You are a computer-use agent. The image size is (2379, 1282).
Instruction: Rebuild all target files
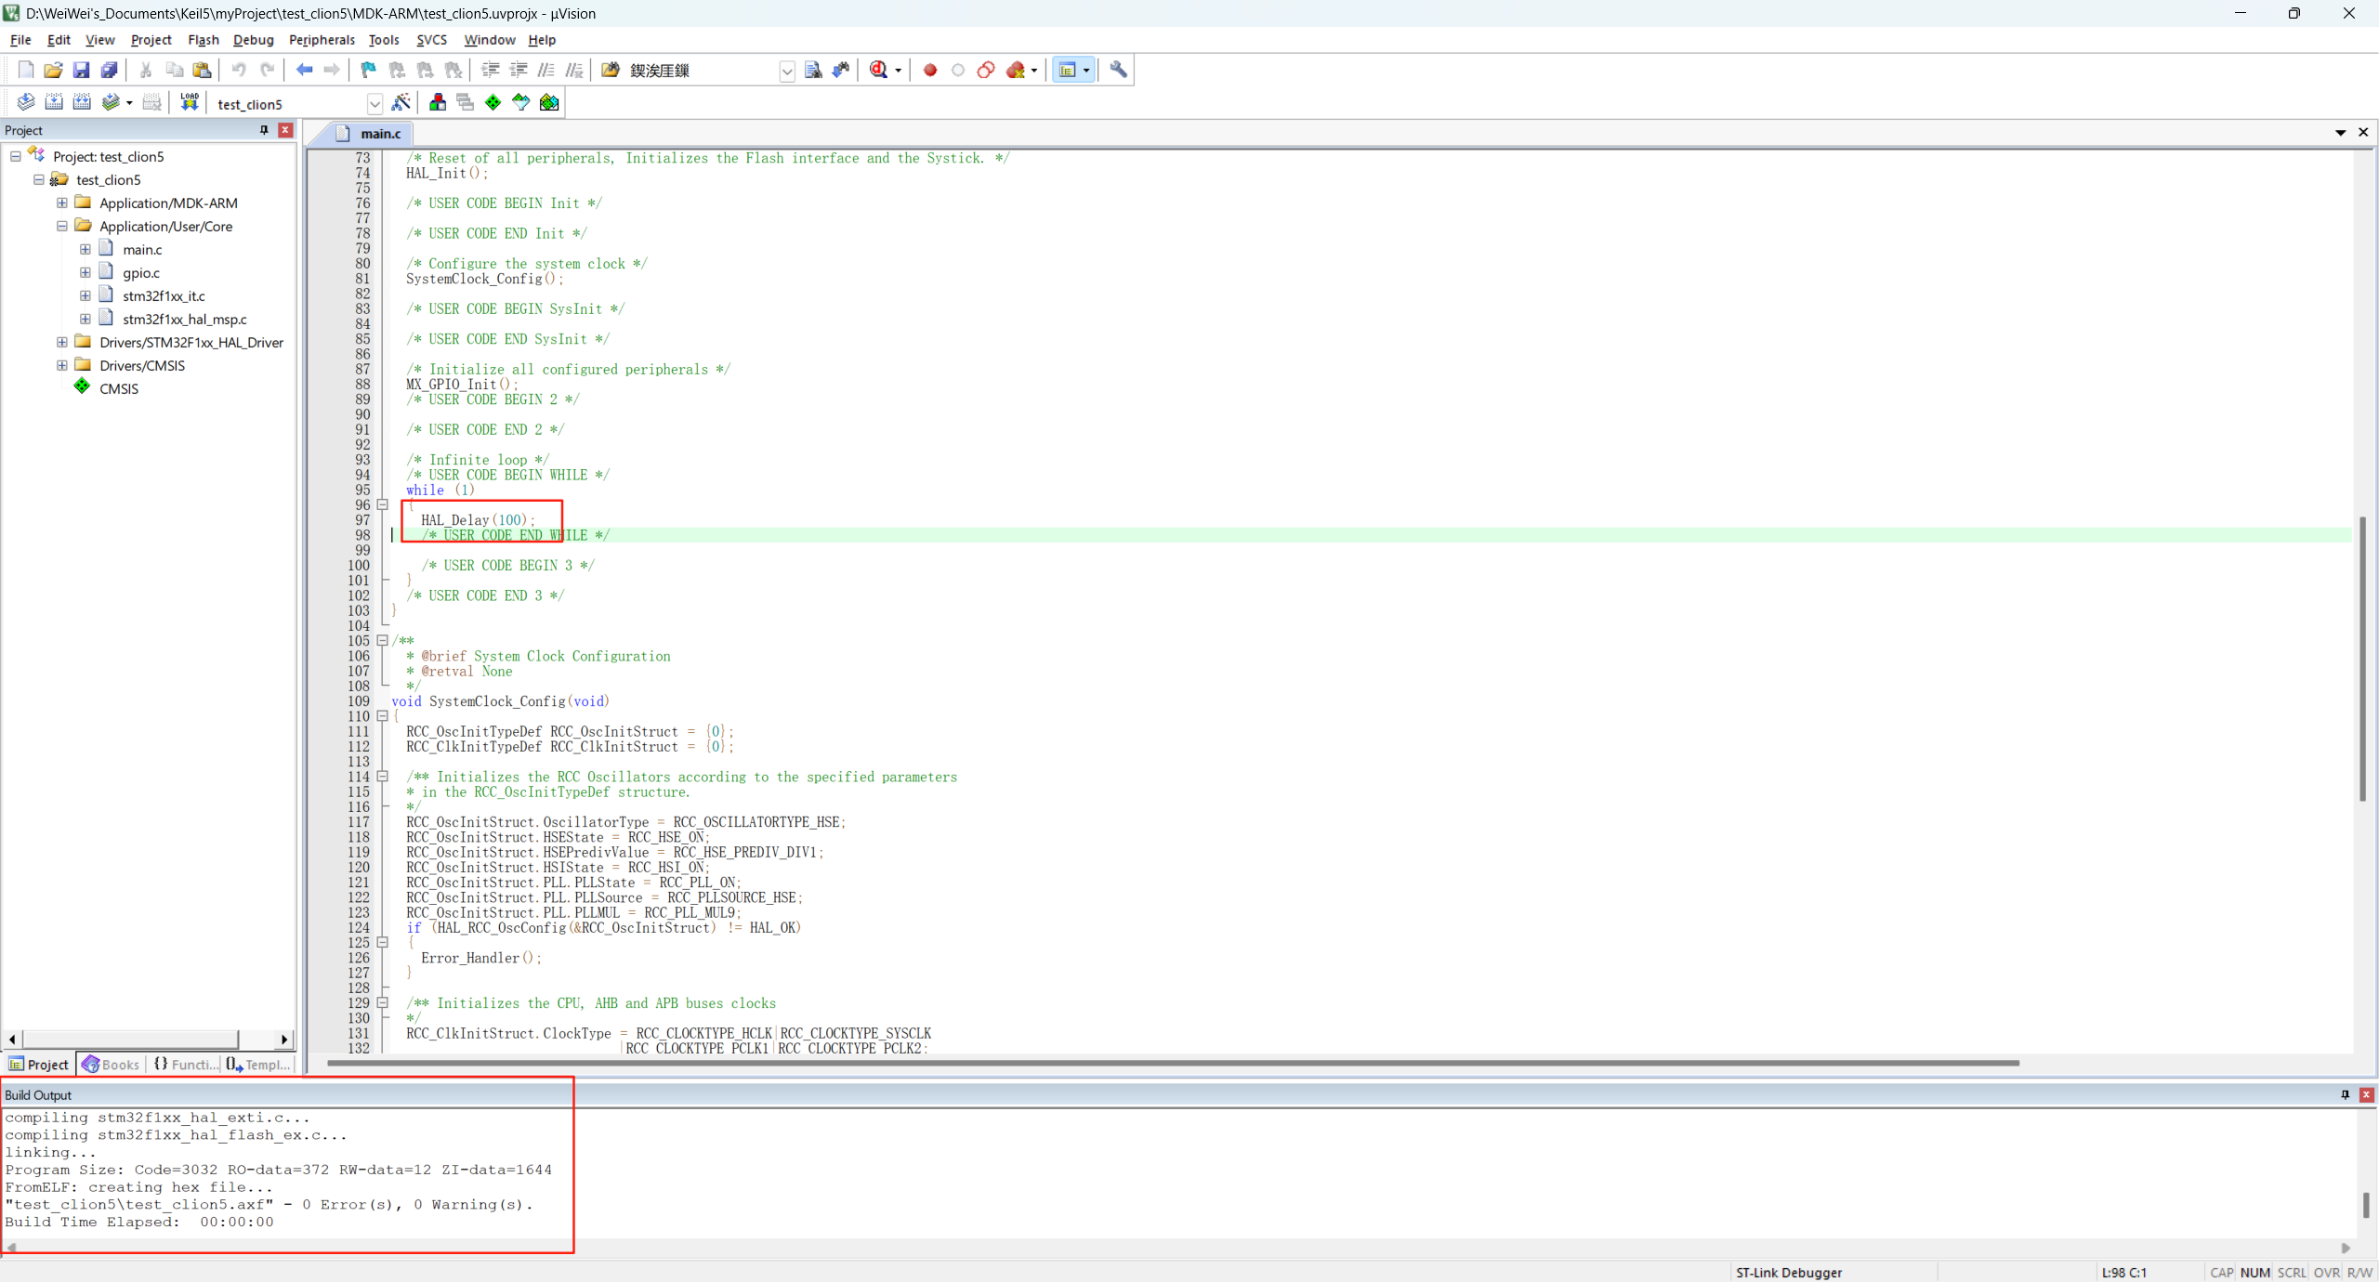click(82, 102)
